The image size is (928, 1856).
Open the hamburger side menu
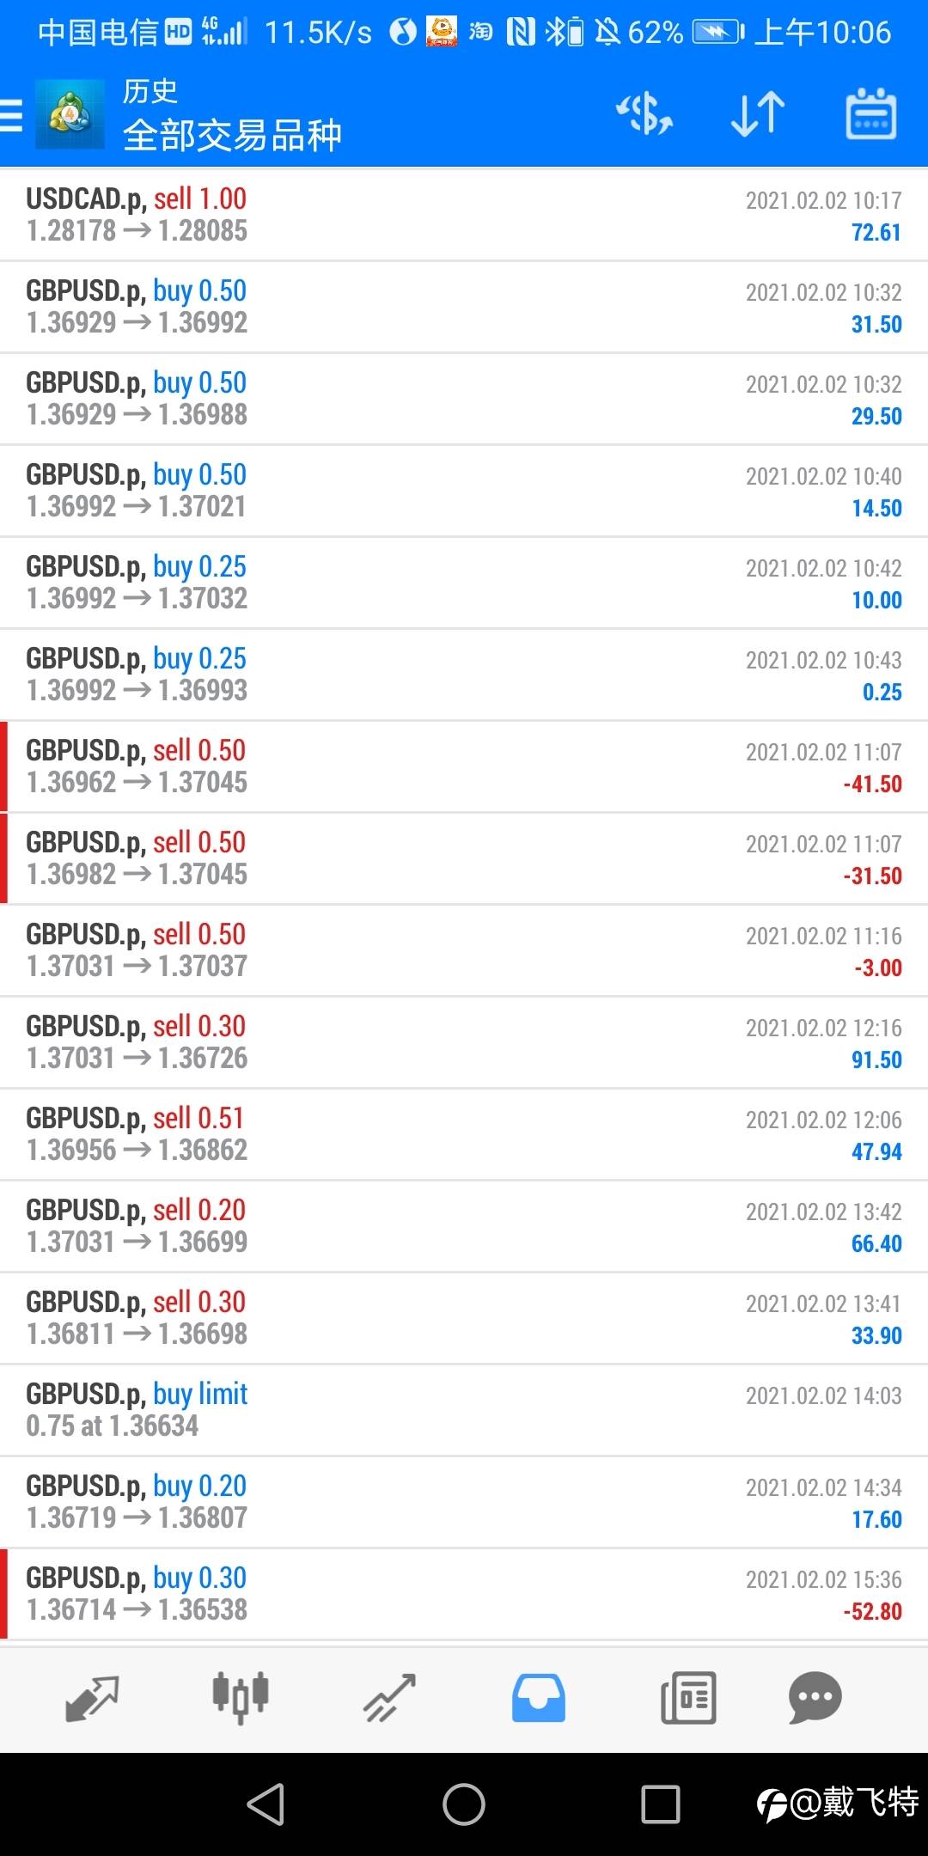[12, 114]
